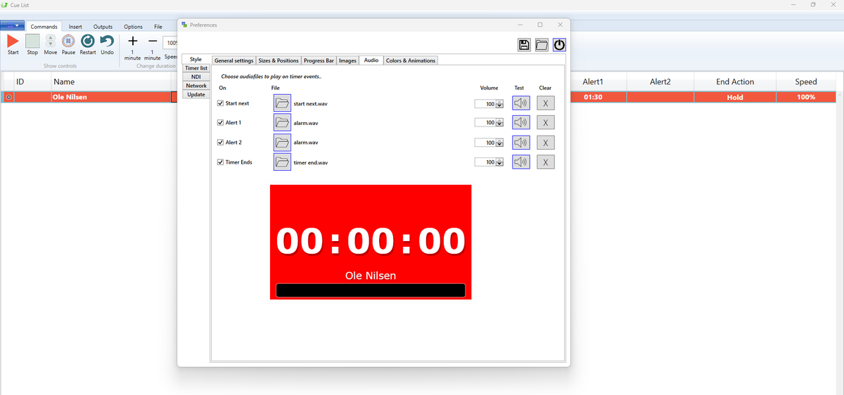This screenshot has height=395, width=844.
Task: Clear the Start next audio file
Action: click(546, 103)
